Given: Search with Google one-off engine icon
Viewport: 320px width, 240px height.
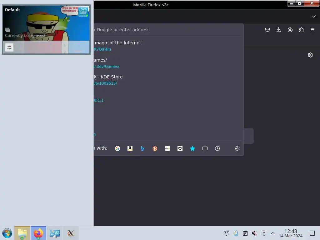Looking at the screenshot, I should coord(117,148).
